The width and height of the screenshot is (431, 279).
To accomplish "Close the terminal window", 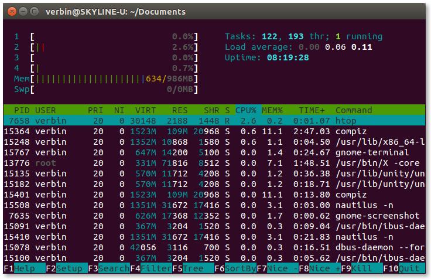I will [x=12, y=12].
